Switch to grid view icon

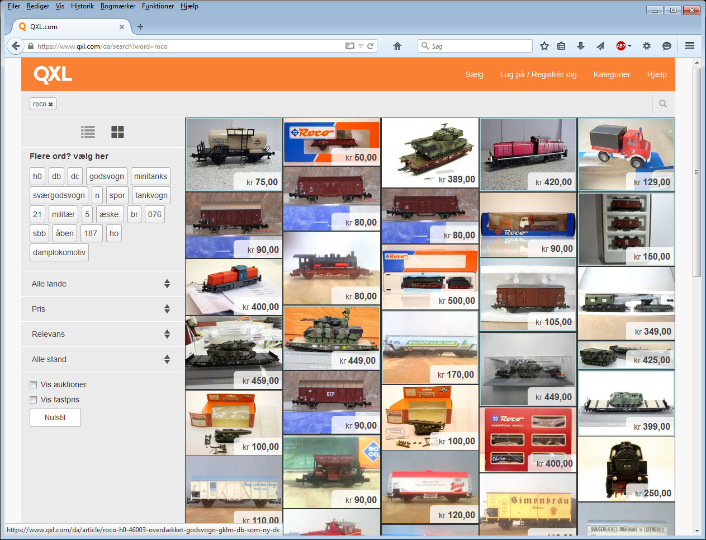point(117,132)
